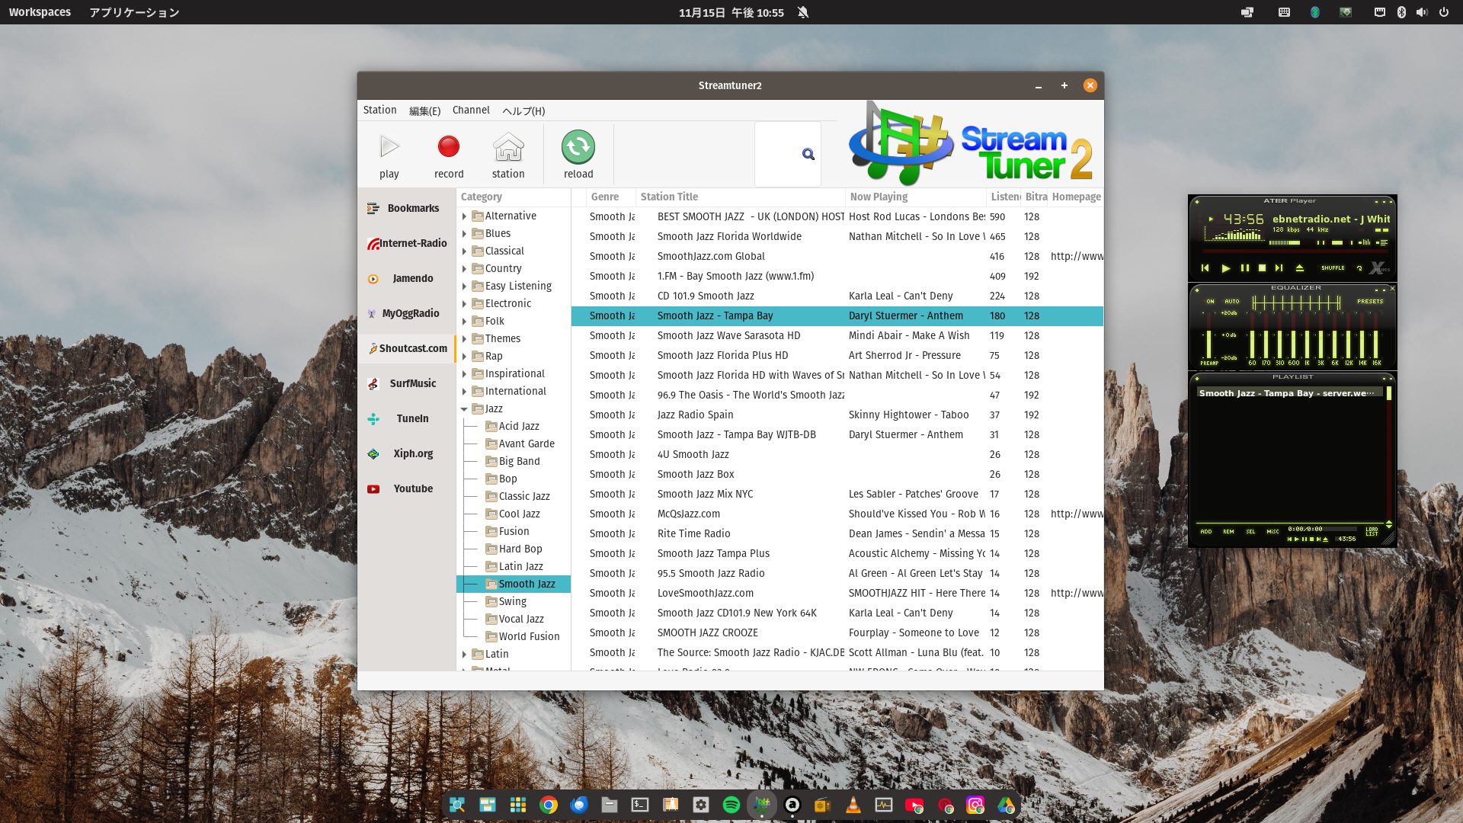The width and height of the screenshot is (1463, 823).
Task: Start recording with the red record button
Action: pos(449,155)
